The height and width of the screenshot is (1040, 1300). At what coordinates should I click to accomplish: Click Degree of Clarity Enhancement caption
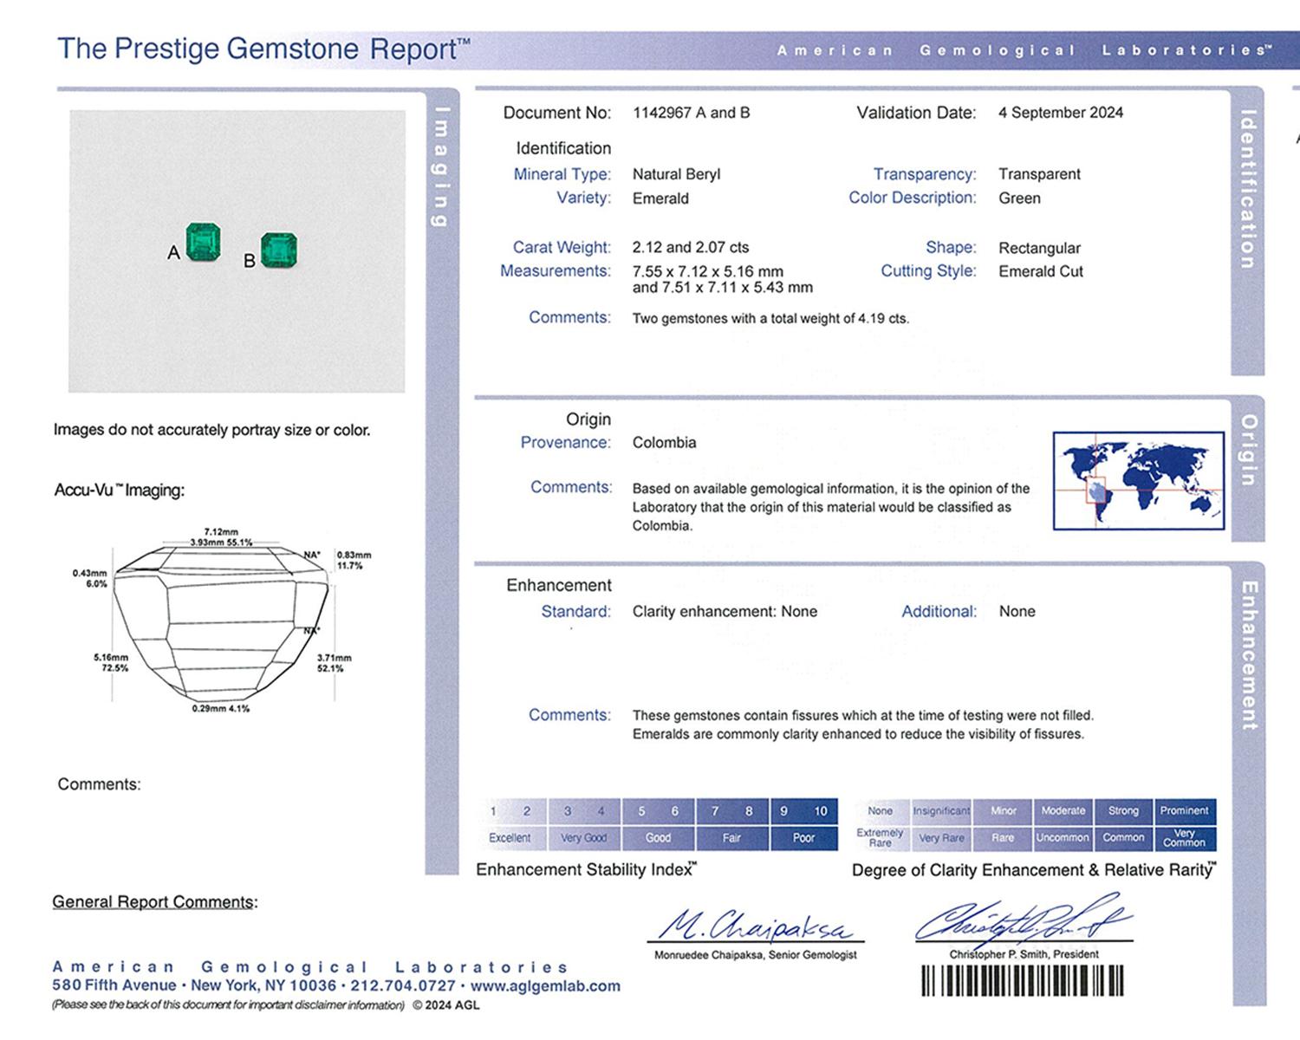(x=1033, y=870)
